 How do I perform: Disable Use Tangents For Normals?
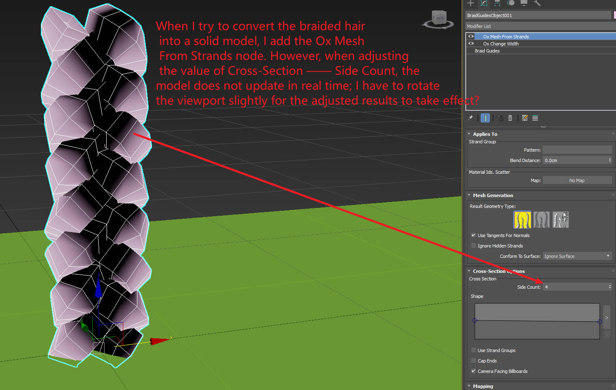pyautogui.click(x=474, y=235)
